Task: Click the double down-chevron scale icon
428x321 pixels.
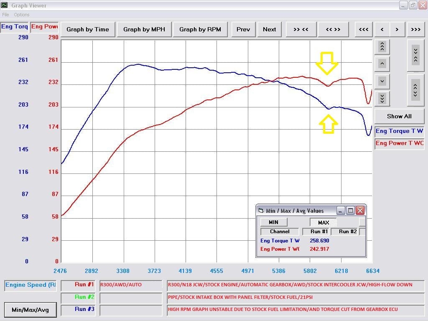Action: (382, 98)
